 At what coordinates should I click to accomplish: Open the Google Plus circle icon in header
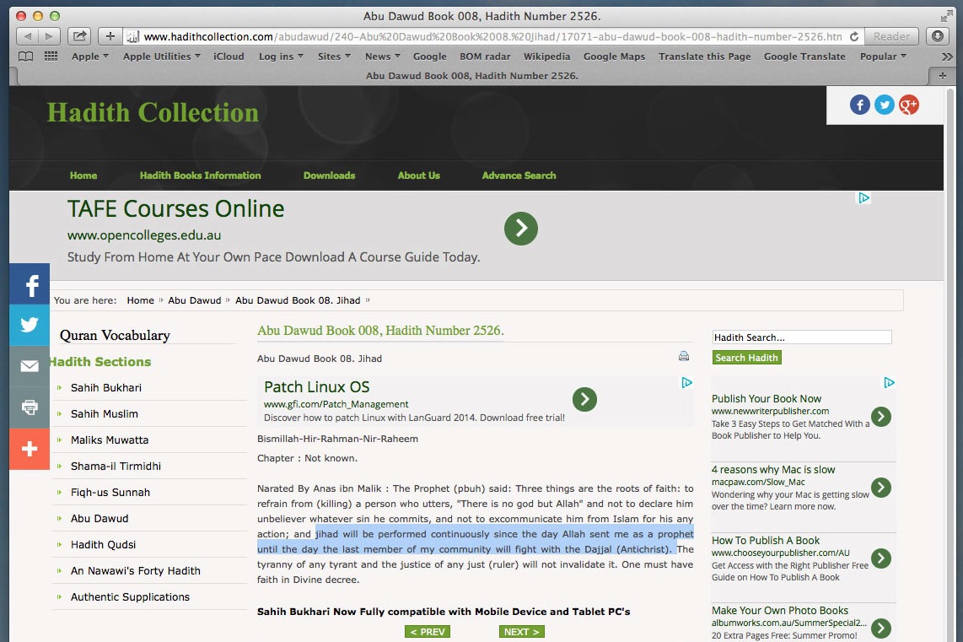(909, 105)
